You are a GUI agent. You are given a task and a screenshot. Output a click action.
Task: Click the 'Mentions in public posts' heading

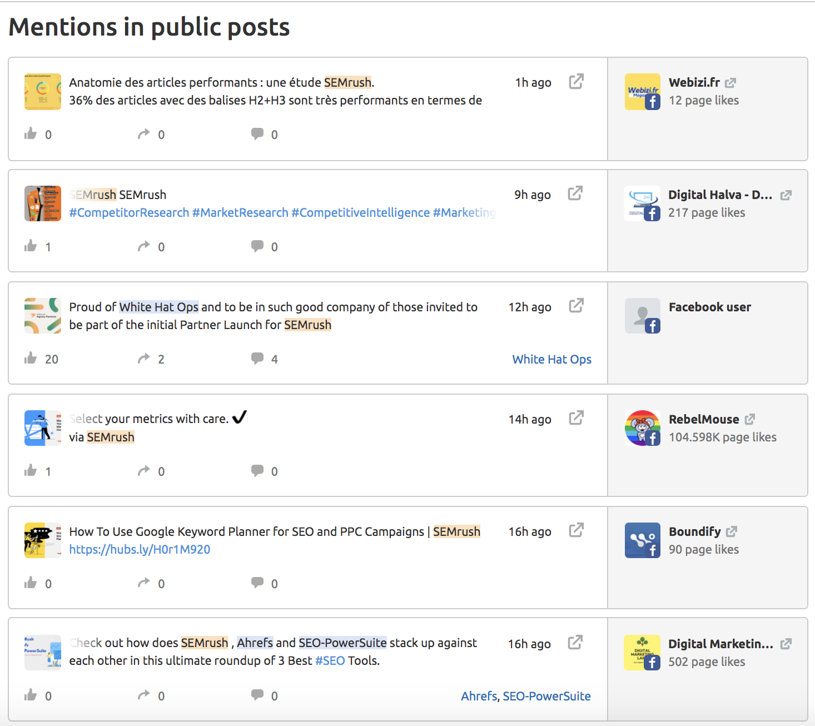pyautogui.click(x=150, y=27)
